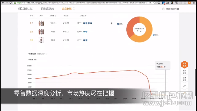Image resolution: width=197 pixels, height=111 pixels.
Task: Click the pencil feedback icon in sidebar
Action: [x=184, y=86]
